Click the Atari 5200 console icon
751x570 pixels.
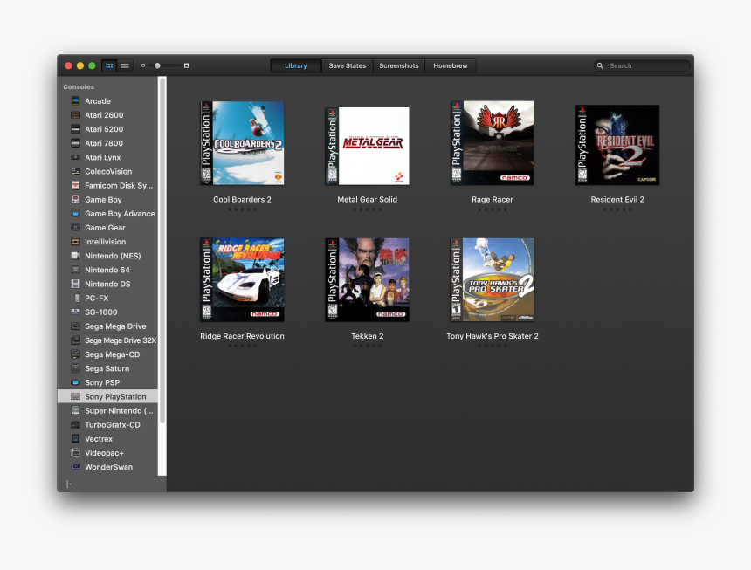(75, 129)
